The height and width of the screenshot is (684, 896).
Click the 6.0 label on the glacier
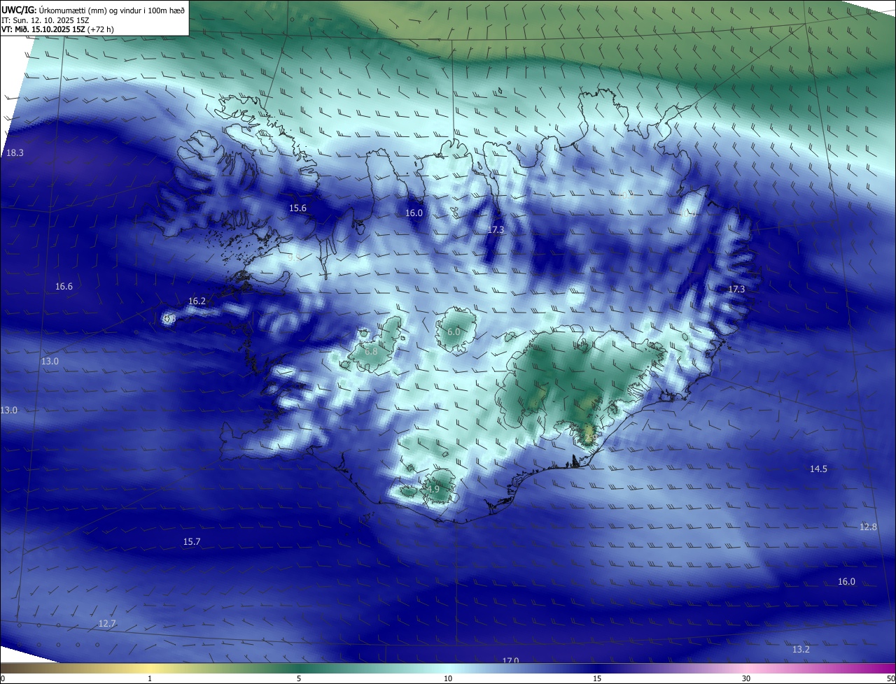pyautogui.click(x=454, y=332)
